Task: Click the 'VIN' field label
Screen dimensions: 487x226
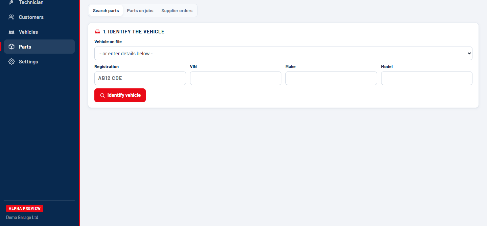Action: tap(193, 67)
